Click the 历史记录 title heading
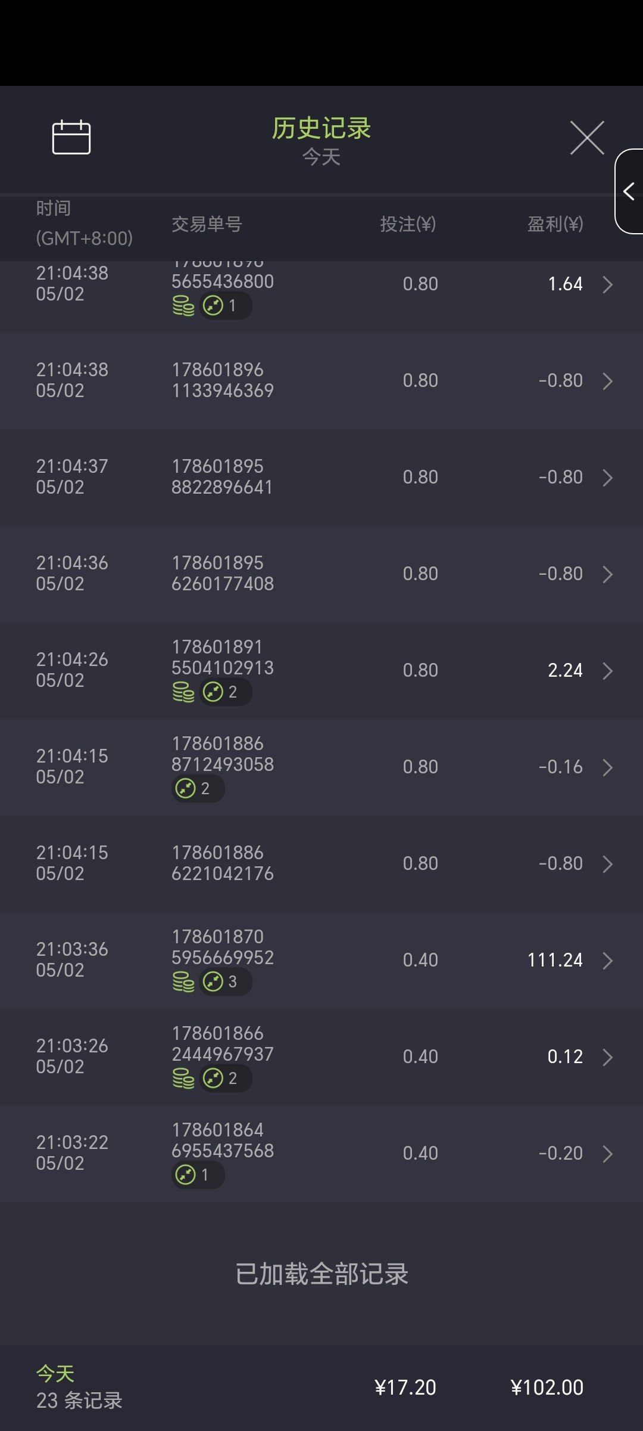 [321, 128]
